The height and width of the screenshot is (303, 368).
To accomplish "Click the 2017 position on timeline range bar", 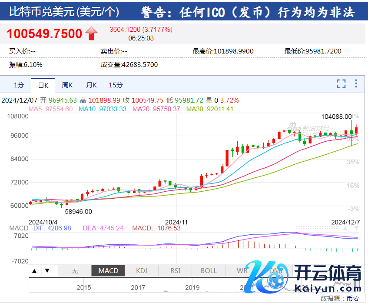I will 138,287.
